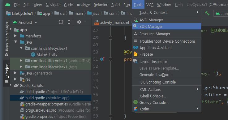Open the app run configuration dropdown
This screenshot has height=120, width=228.
pos(221,14)
